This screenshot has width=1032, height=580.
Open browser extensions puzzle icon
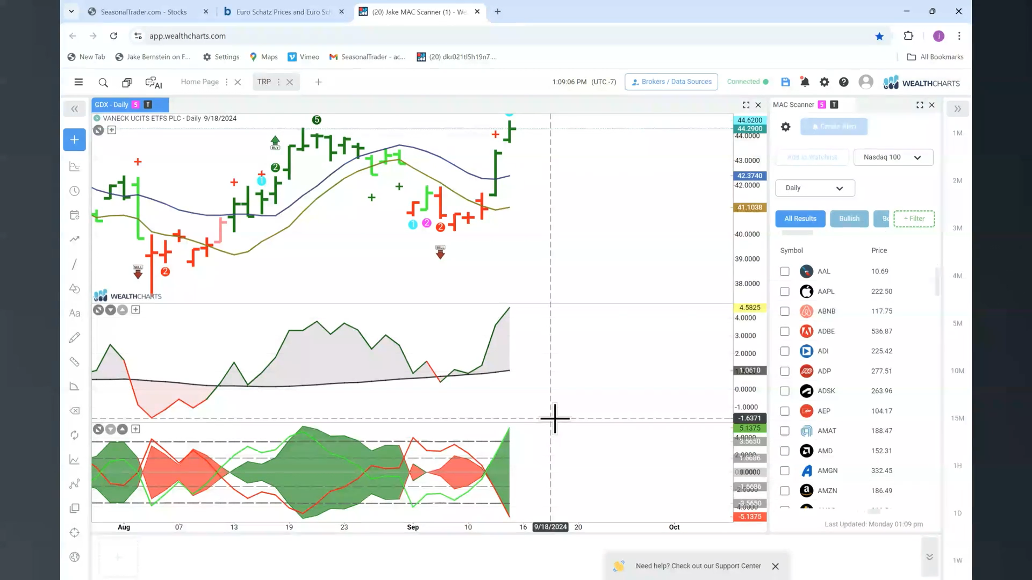pos(908,36)
